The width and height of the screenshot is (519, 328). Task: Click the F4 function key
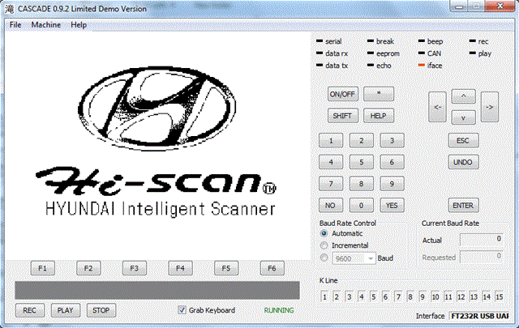(x=180, y=268)
